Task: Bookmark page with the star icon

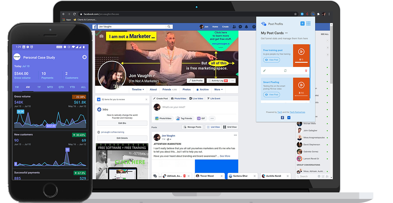Action: click(x=295, y=14)
